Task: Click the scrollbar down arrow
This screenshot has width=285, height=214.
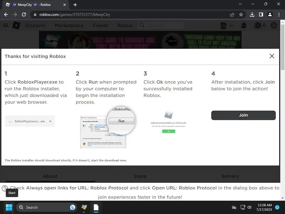Action: pyautogui.click(x=282, y=198)
